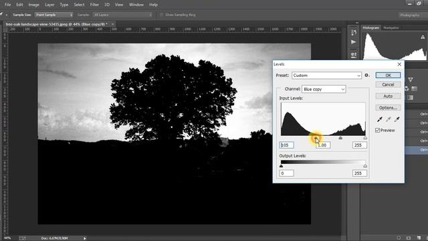Open the Image menu
The height and width of the screenshot is (241, 428).
[34, 5]
